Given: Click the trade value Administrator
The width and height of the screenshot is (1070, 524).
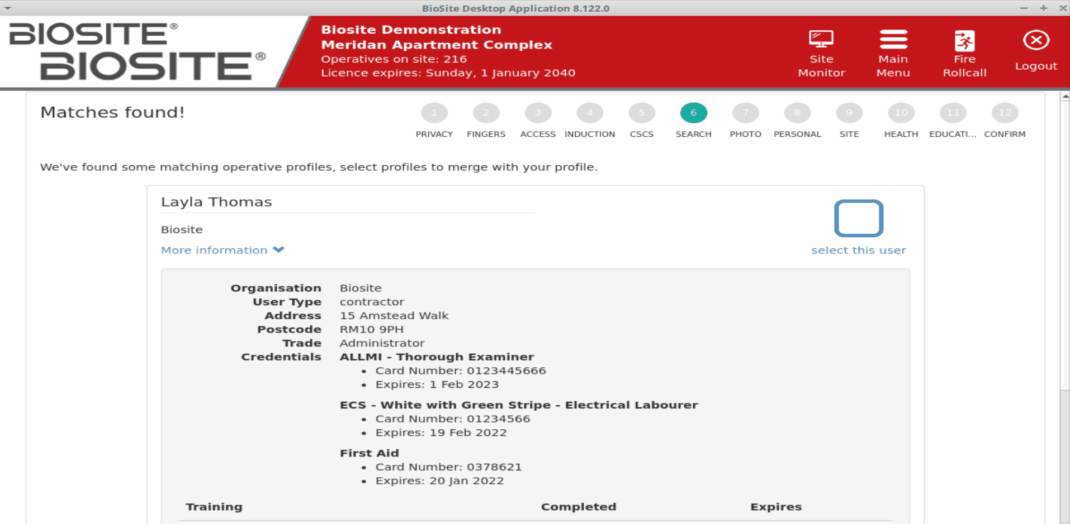Looking at the screenshot, I should point(382,343).
